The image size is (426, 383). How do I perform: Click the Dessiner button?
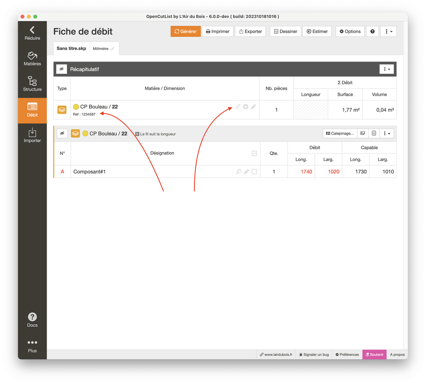[x=285, y=32]
